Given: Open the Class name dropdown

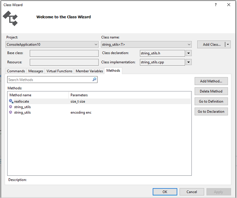Looking at the screenshot, I should point(189,44).
